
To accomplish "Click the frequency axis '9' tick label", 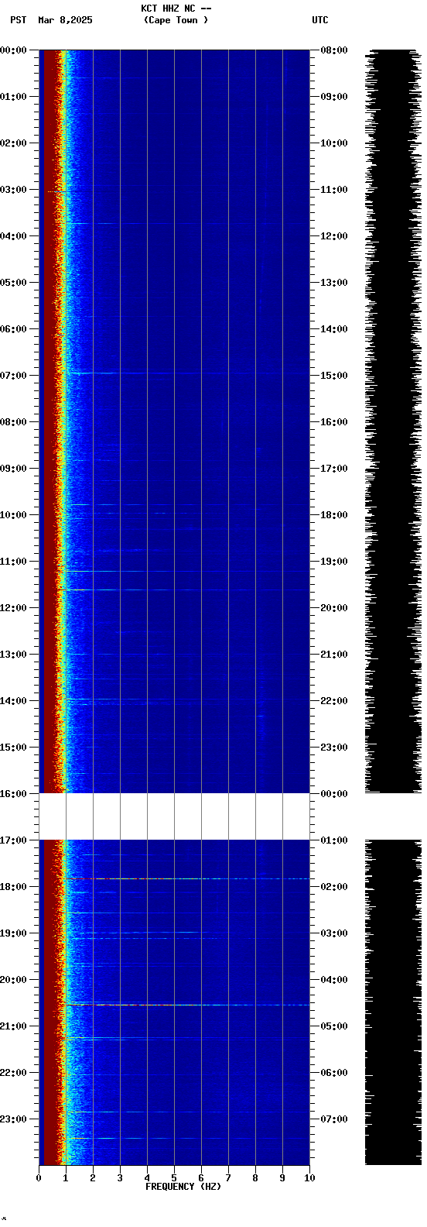I will tap(282, 1178).
